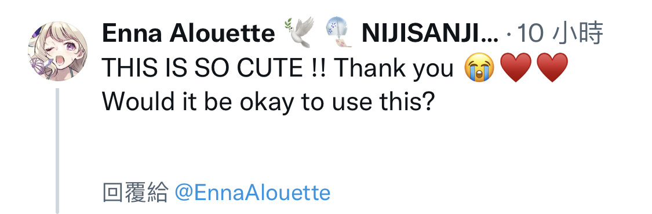Click the 回覆給 reply label

click(136, 193)
